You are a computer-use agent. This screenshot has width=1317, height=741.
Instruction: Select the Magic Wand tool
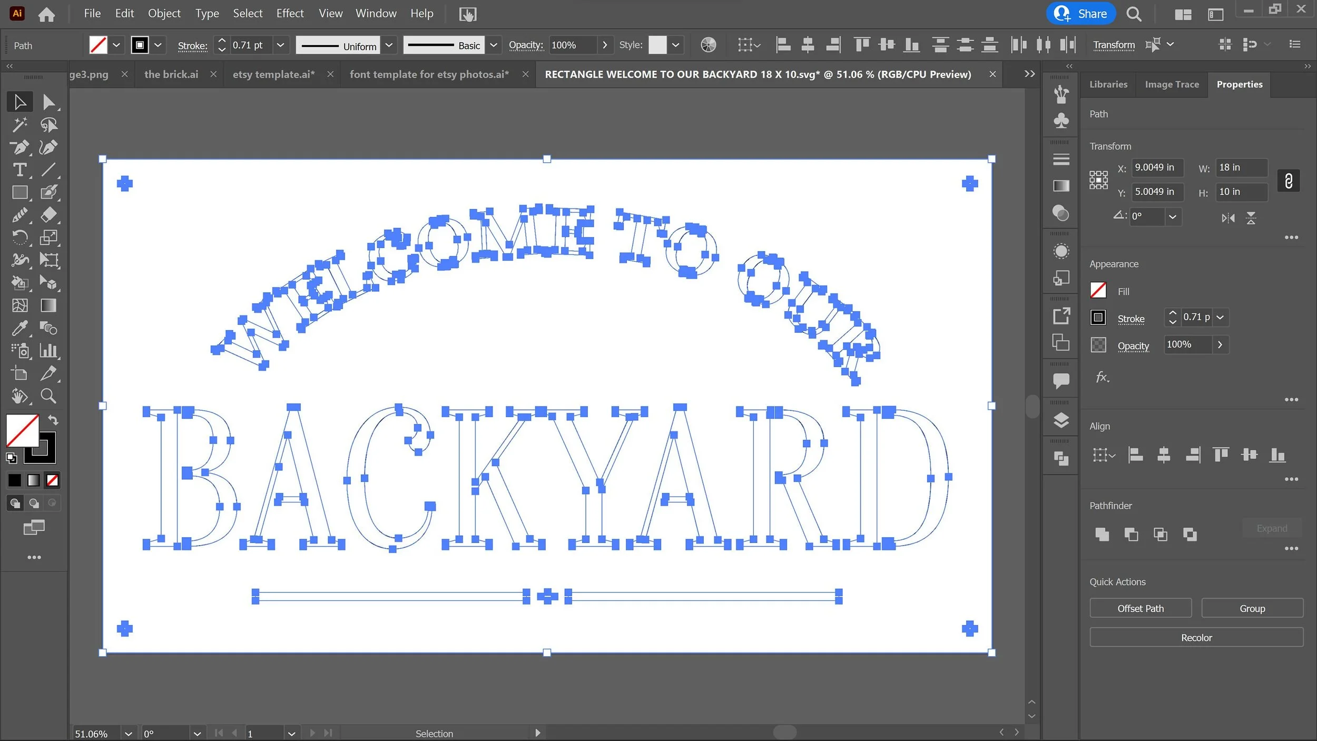click(x=19, y=125)
